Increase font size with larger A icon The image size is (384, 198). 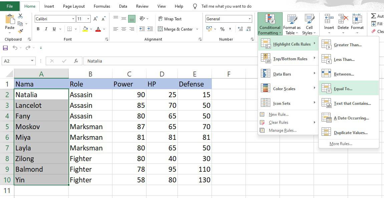tap(95, 19)
